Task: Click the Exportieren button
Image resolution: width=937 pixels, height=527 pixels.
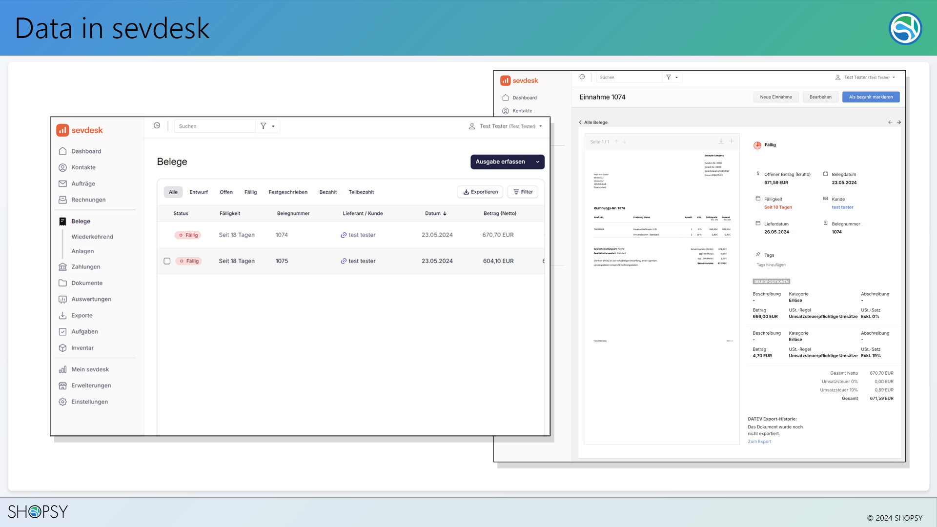Action: (x=480, y=192)
